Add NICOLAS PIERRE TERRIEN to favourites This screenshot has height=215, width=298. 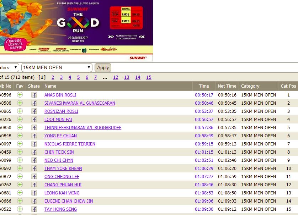20,144
